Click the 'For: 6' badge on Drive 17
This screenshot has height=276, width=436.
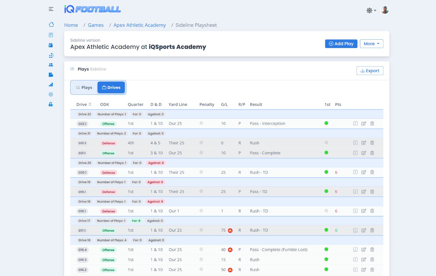point(136,221)
